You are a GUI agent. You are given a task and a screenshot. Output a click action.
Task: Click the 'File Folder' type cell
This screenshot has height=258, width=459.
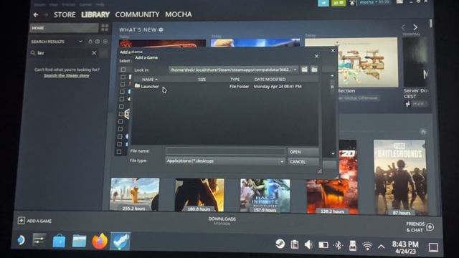point(239,87)
